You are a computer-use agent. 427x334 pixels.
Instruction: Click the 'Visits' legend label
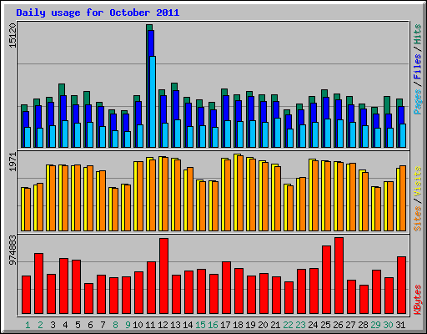point(418,182)
